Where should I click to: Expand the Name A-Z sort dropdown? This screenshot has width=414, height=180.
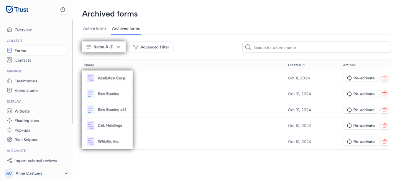pyautogui.click(x=103, y=47)
